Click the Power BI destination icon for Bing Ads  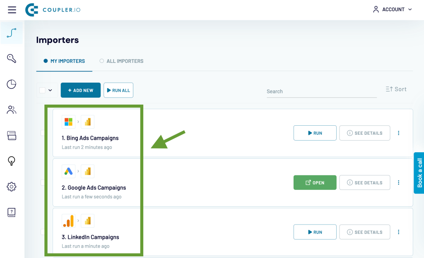[88, 122]
